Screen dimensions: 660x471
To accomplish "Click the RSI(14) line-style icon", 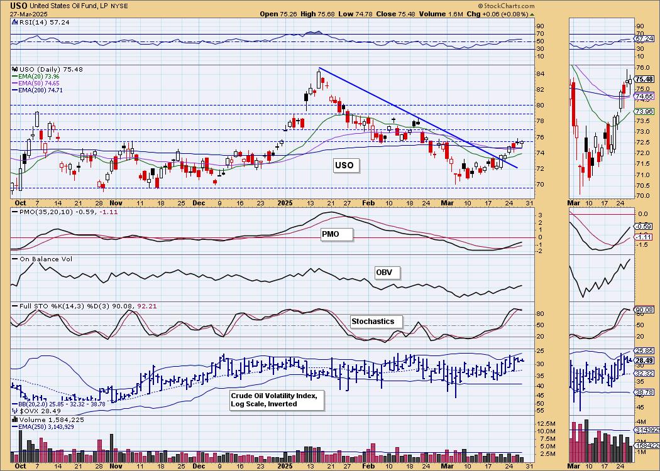I will pos(14,22).
